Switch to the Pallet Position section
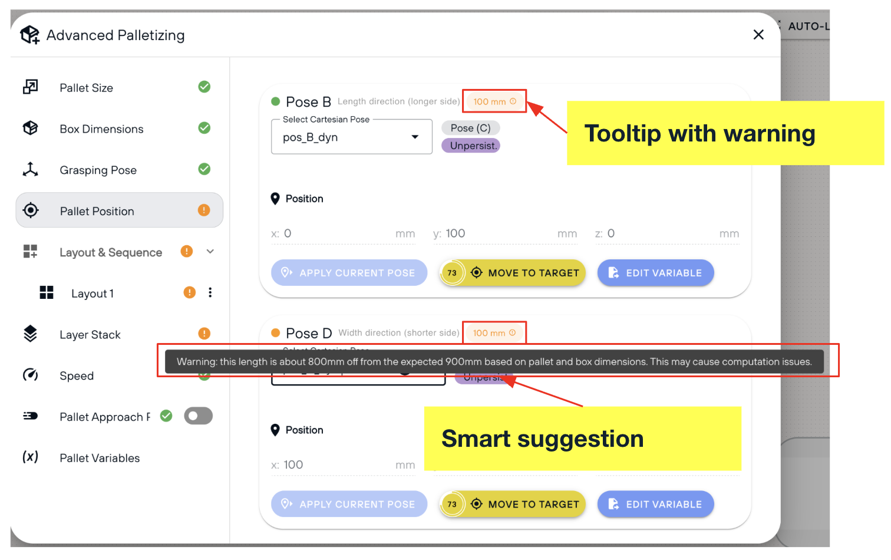 119,210
